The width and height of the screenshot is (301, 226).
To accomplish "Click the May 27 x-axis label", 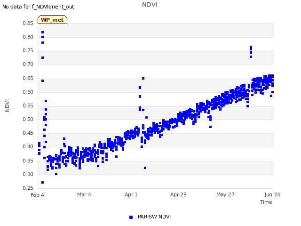I will 225,194.
